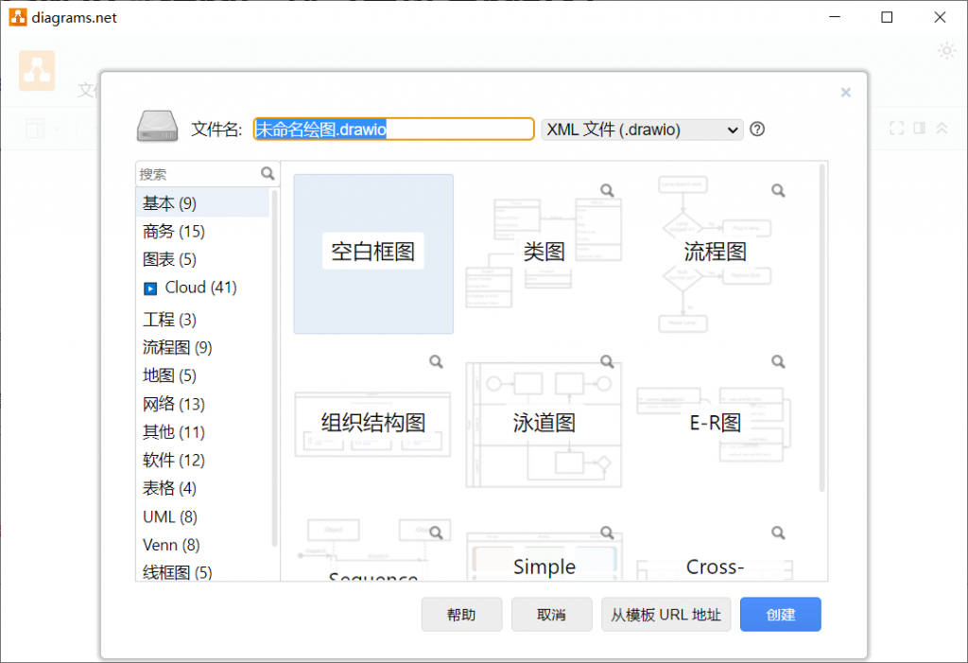This screenshot has height=663, width=968.
Task: Select the Cloud (41) category
Action: [190, 288]
